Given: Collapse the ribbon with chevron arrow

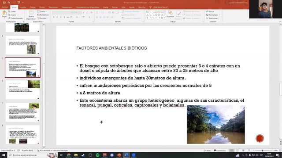Looking at the screenshot, I should pos(280,22).
